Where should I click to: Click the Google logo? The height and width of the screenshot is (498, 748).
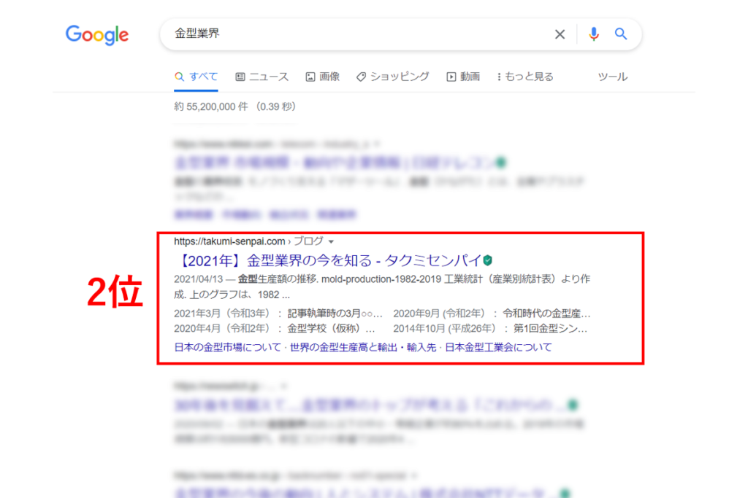(x=97, y=35)
